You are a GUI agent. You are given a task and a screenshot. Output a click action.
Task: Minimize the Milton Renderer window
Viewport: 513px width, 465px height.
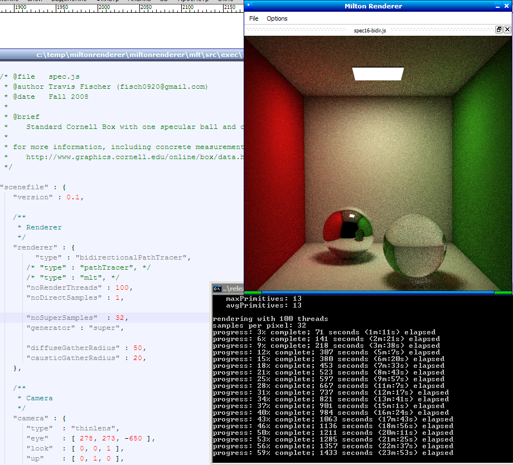(498, 6)
